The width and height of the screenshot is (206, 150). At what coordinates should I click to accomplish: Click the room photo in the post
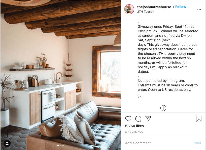tap(60, 75)
